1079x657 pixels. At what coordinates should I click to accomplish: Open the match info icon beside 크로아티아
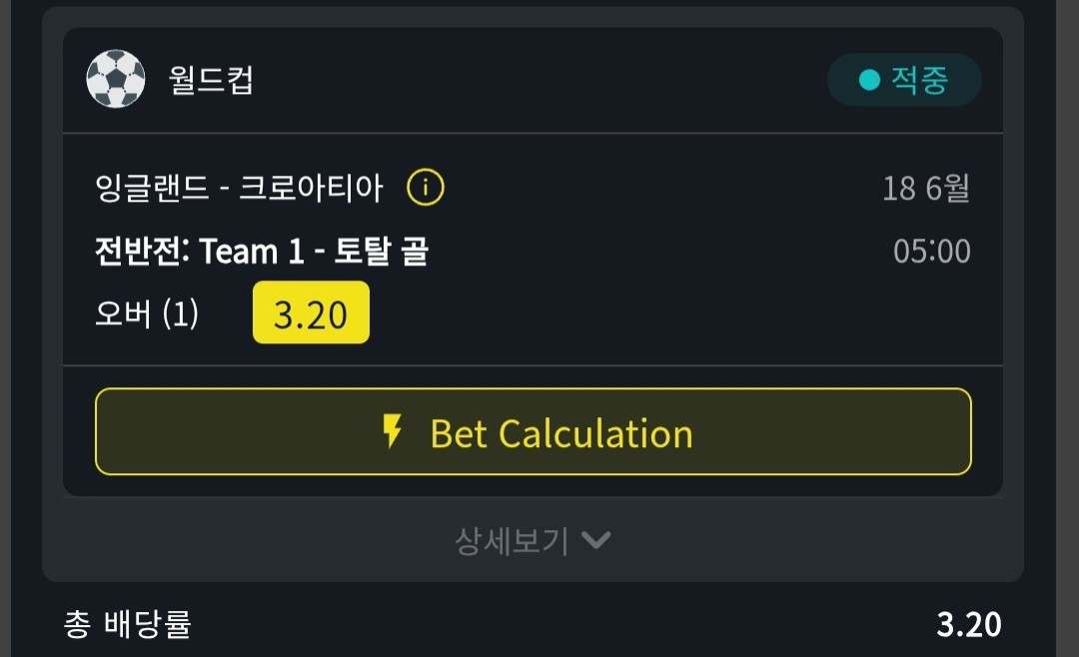426,187
